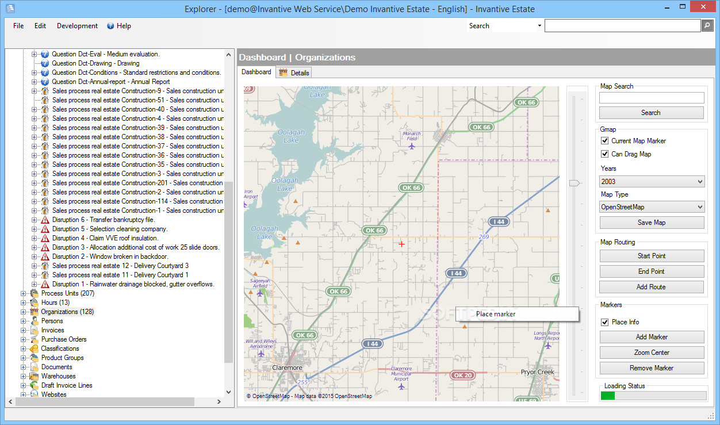The image size is (720, 425).
Task: Expand the Hours (13) node
Action: click(x=24, y=303)
